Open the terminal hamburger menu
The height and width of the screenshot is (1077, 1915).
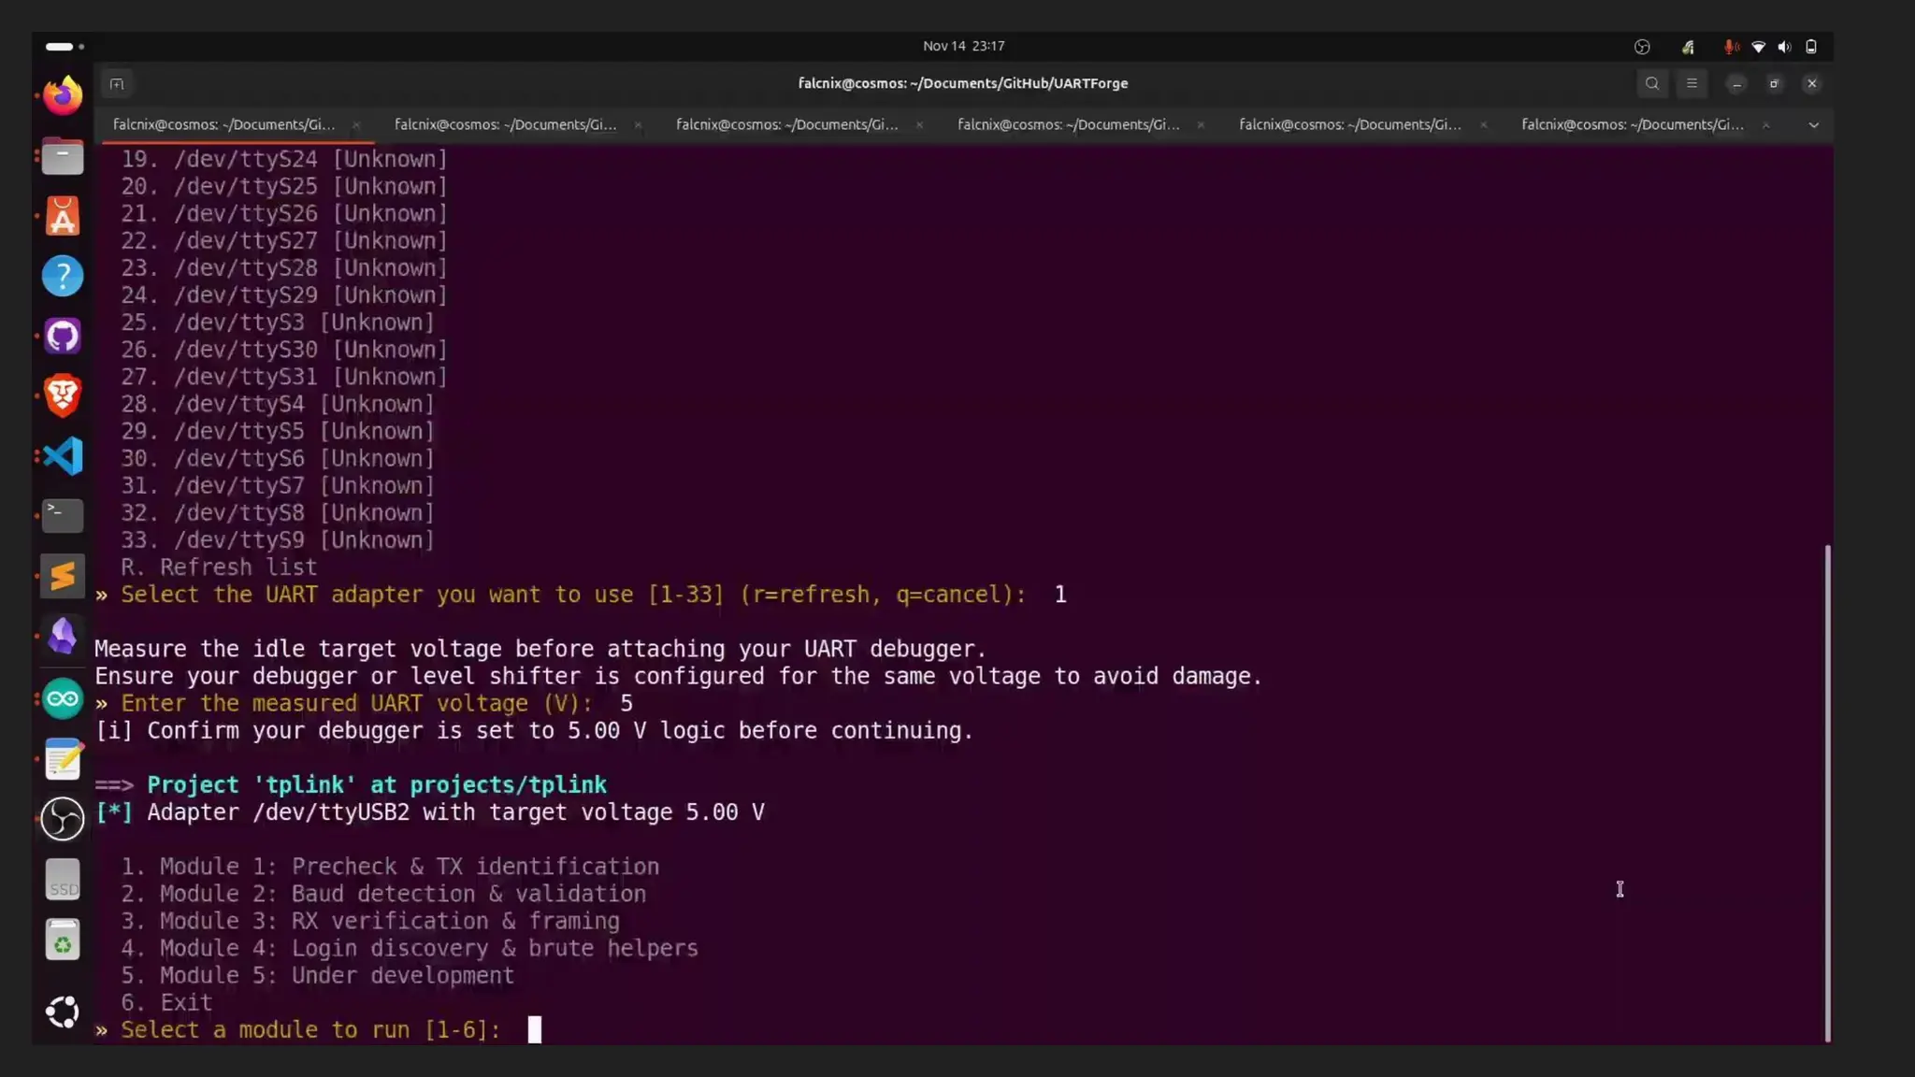coord(1692,83)
